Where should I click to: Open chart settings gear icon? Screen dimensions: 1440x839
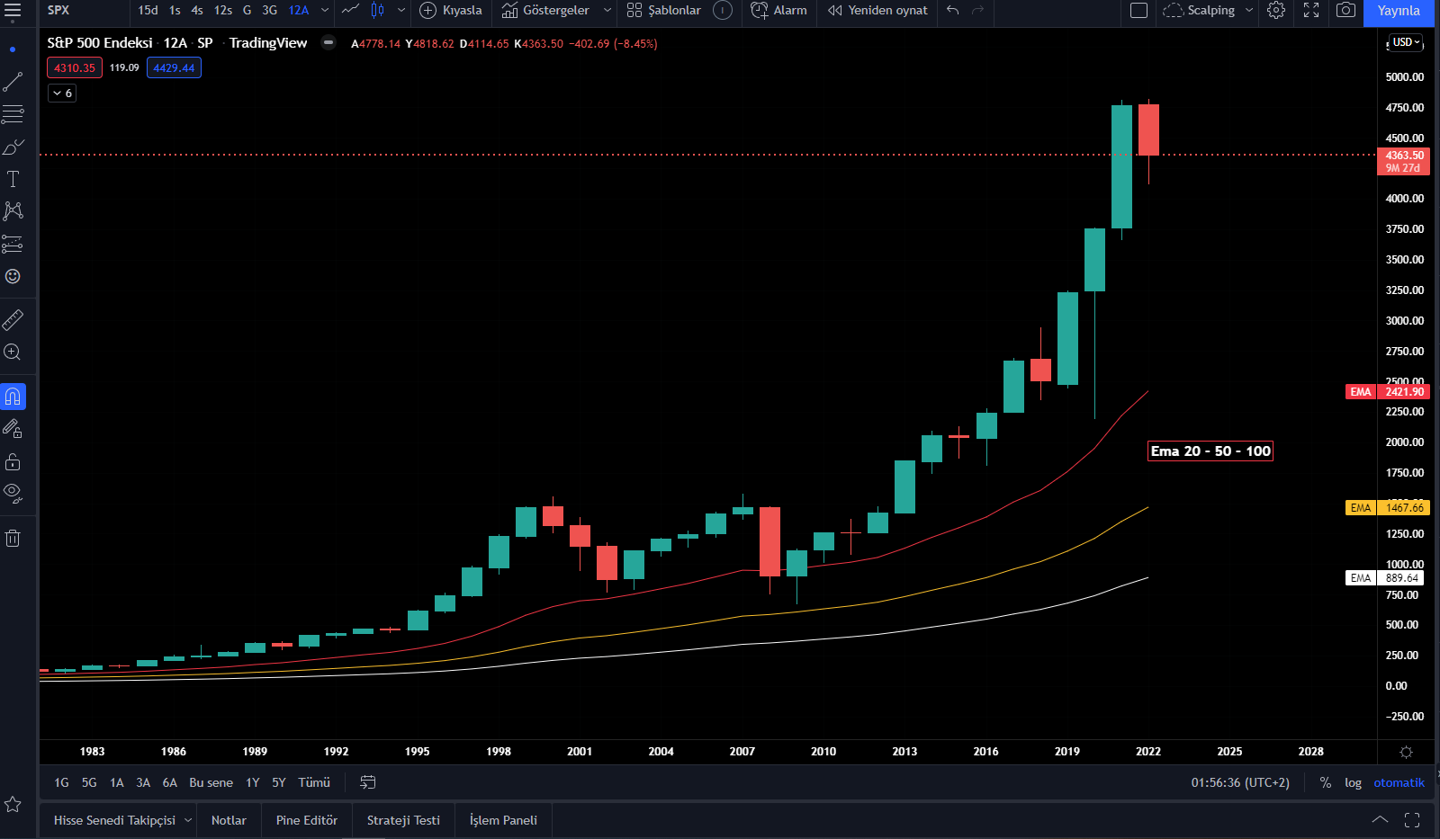pyautogui.click(x=1276, y=11)
